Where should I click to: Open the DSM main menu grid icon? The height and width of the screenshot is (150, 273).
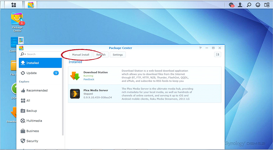[x=14, y=5]
